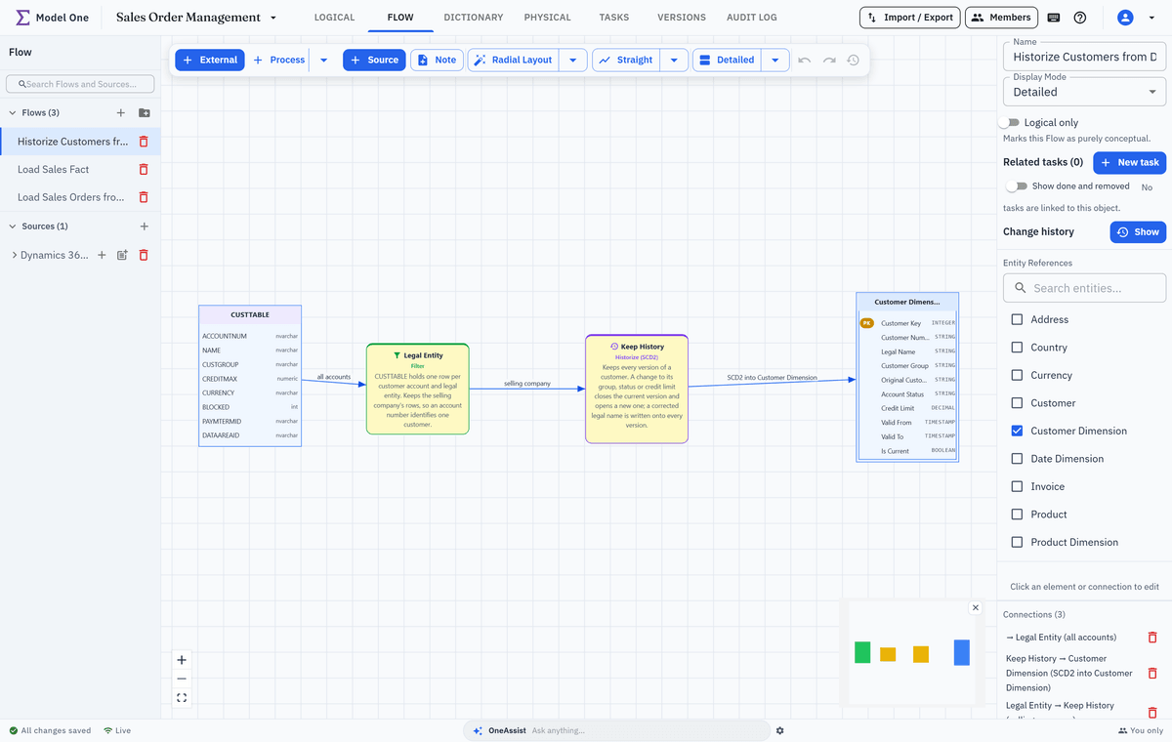Open OneAssist settings gear
This screenshot has width=1172, height=742.
tap(780, 730)
